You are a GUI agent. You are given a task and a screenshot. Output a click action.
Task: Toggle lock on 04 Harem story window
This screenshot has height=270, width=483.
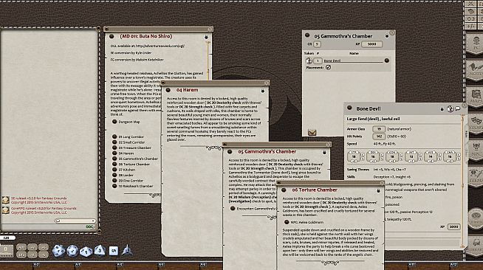pos(262,91)
